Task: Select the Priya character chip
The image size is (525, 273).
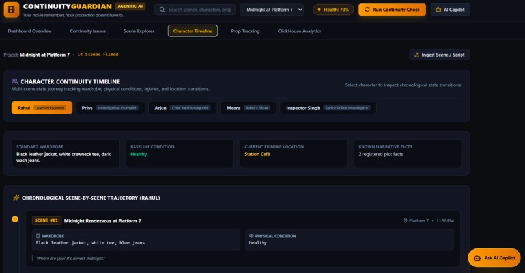Action: point(110,108)
